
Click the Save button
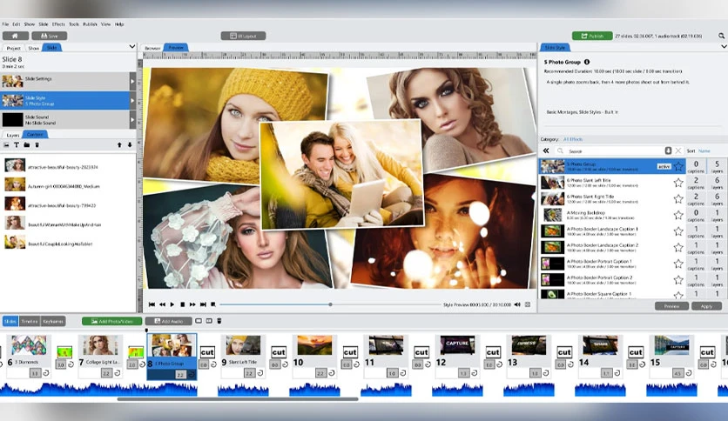click(50, 36)
